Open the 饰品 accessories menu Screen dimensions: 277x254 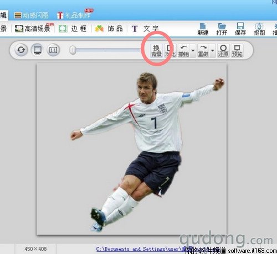(109, 29)
